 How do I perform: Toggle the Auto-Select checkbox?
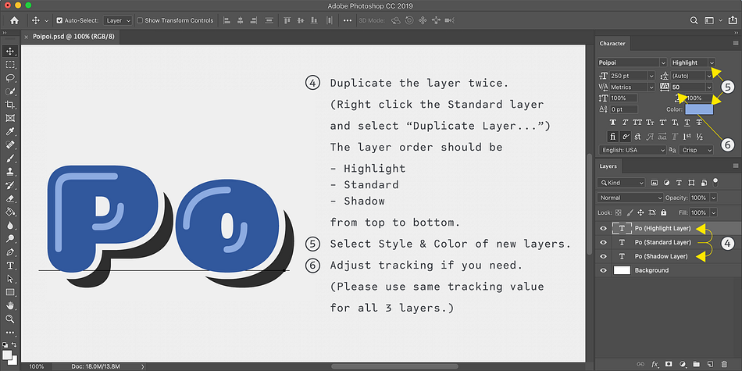(x=59, y=20)
